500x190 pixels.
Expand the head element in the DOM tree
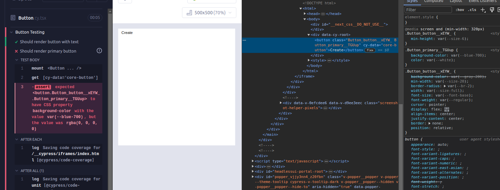pos(305,14)
